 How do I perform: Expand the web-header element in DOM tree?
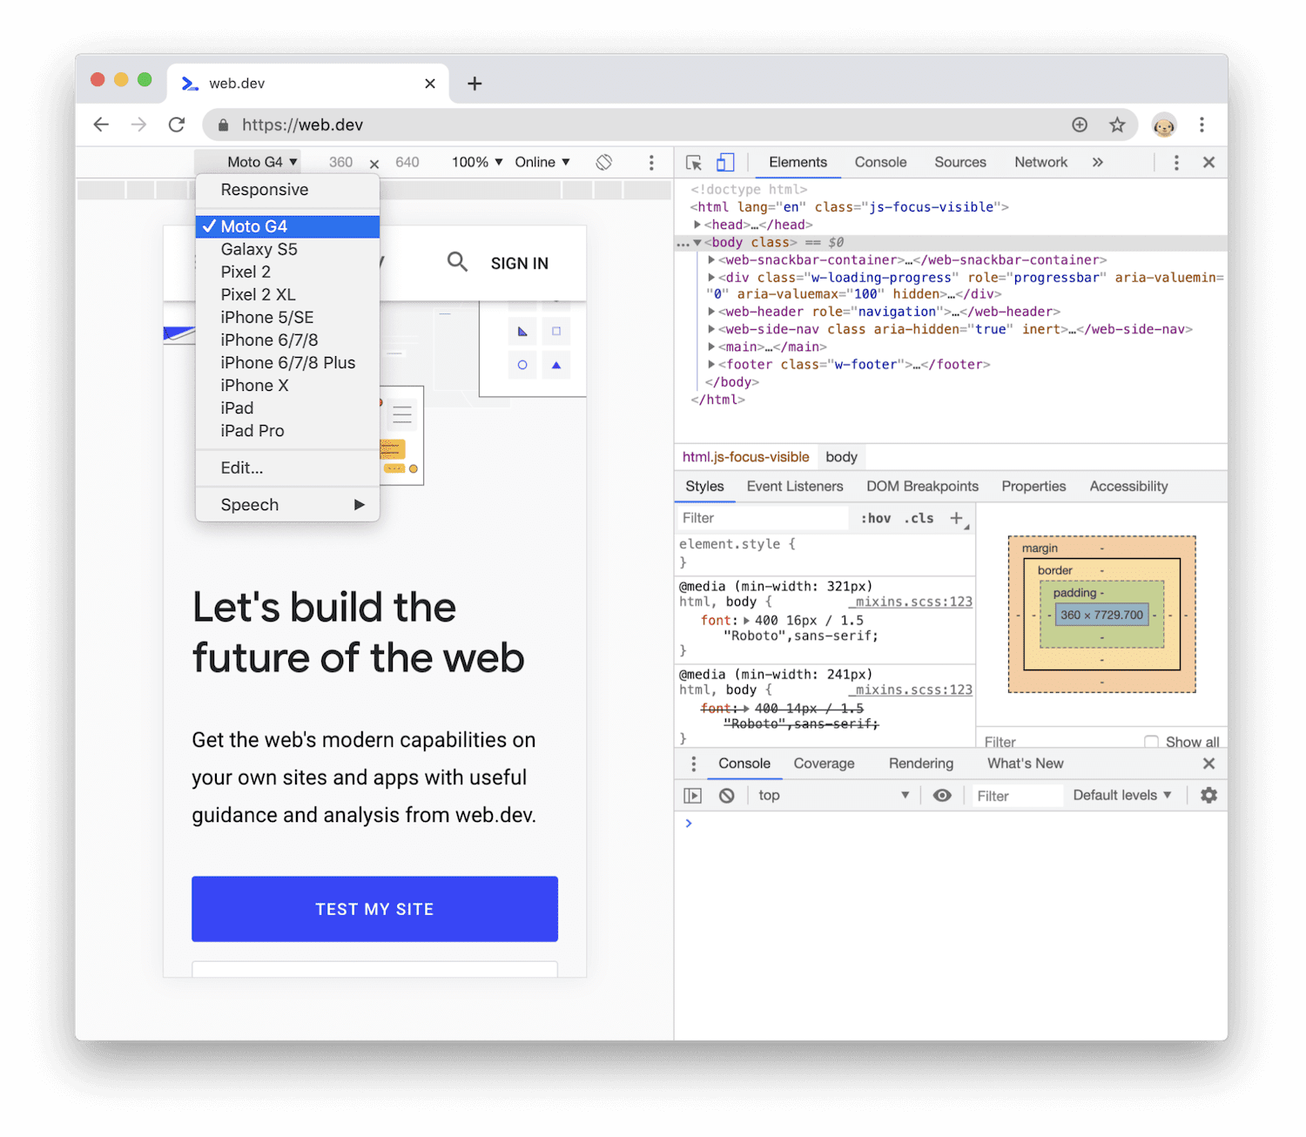click(712, 312)
